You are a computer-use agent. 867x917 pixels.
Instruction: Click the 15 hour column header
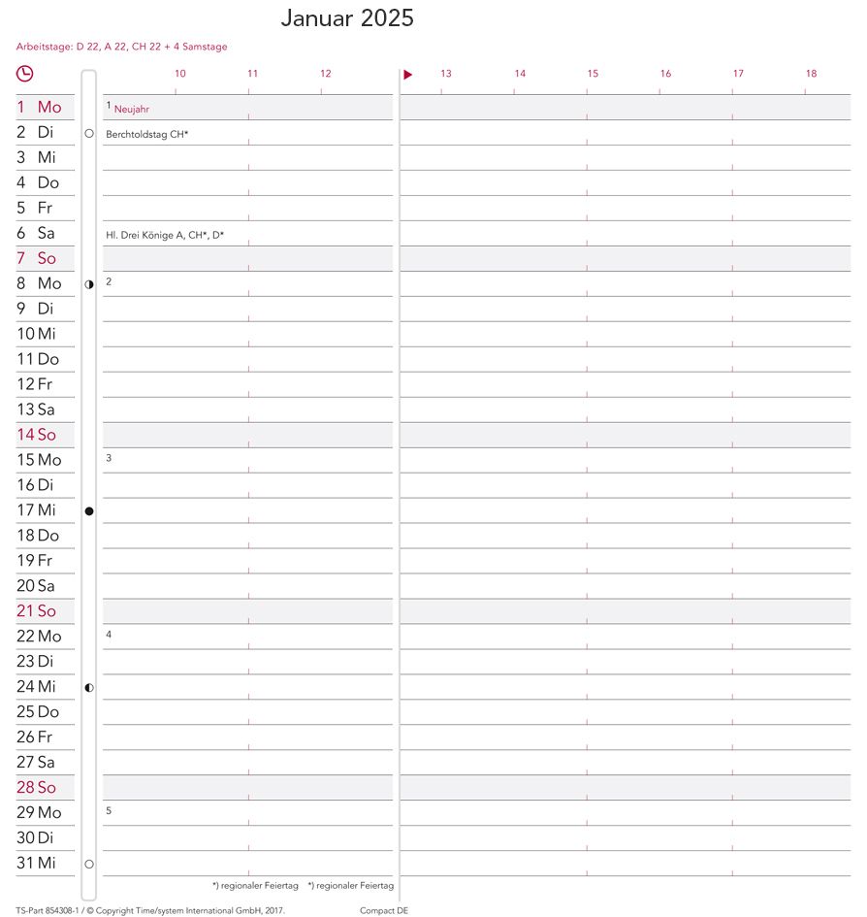[x=593, y=73]
